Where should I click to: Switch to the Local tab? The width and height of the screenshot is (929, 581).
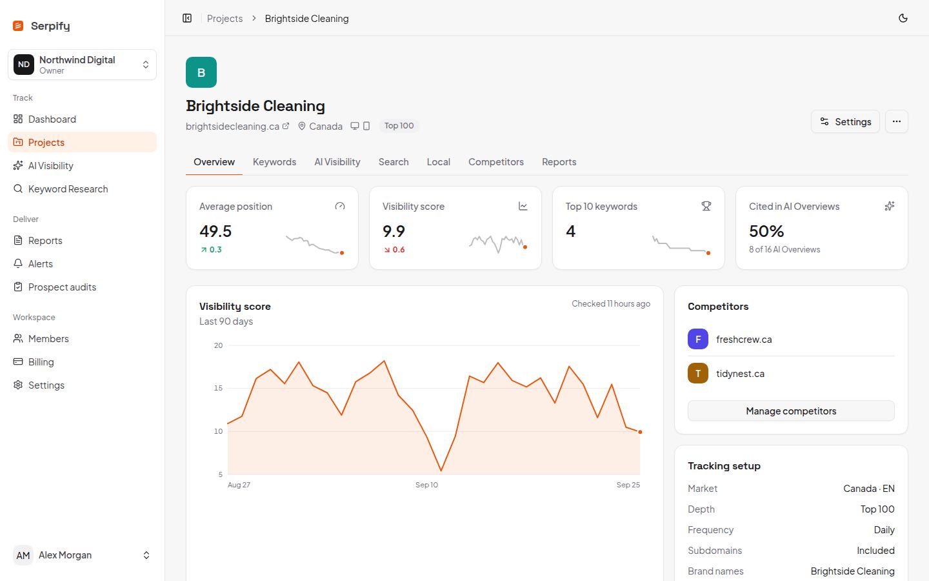tap(439, 162)
